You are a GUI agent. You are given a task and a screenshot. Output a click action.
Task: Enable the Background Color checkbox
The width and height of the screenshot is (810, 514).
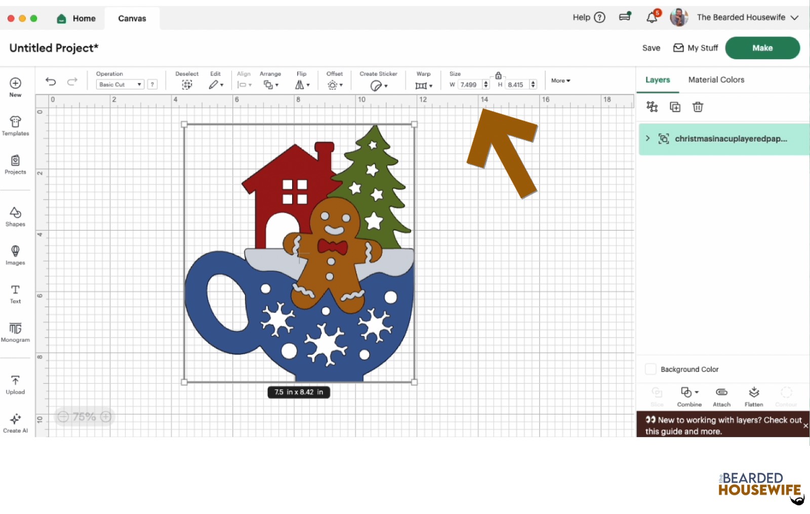tap(651, 369)
